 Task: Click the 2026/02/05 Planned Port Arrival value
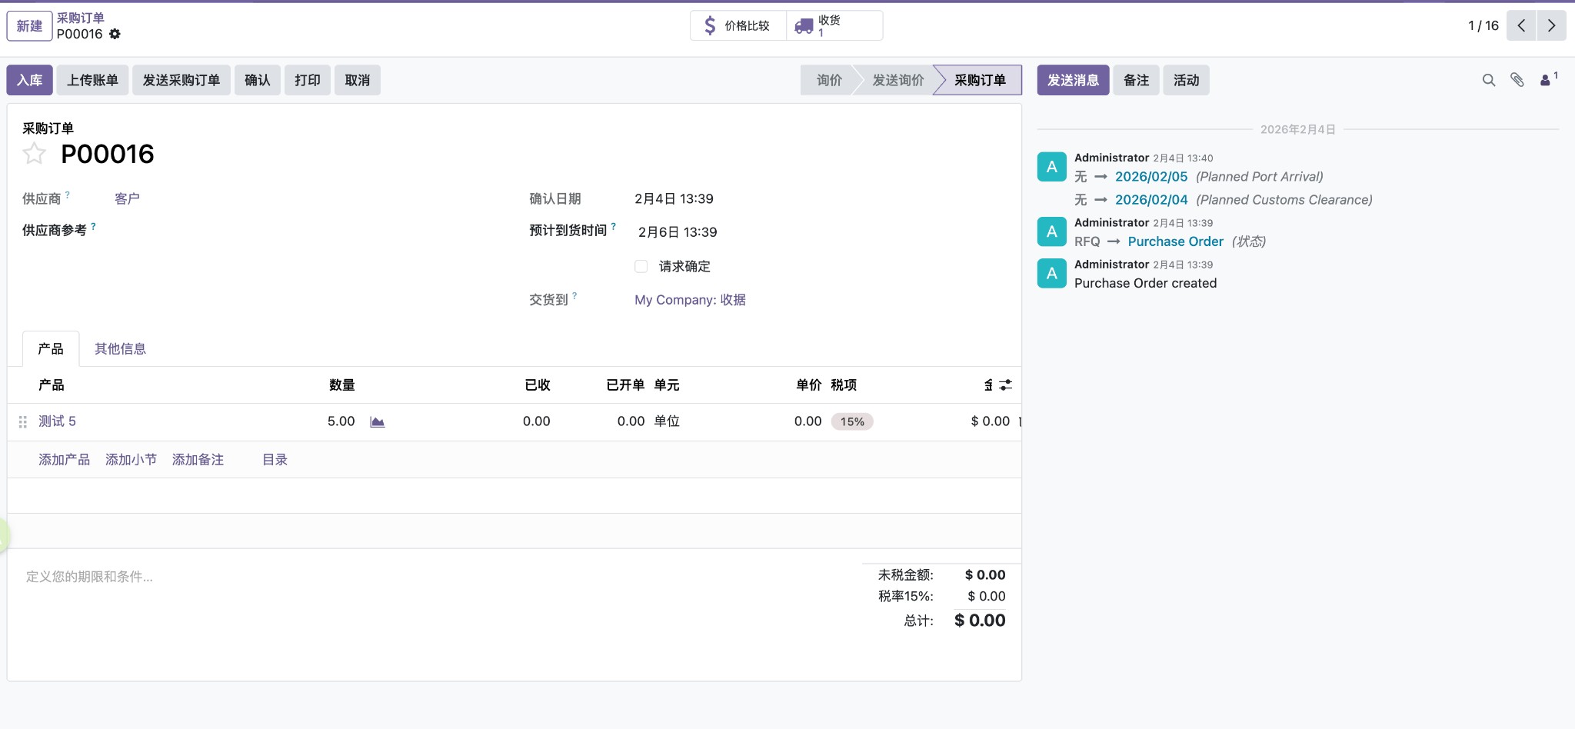click(x=1151, y=177)
